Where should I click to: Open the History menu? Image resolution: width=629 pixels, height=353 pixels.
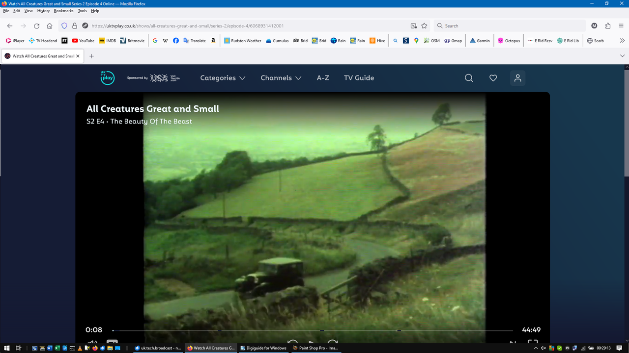(x=43, y=11)
